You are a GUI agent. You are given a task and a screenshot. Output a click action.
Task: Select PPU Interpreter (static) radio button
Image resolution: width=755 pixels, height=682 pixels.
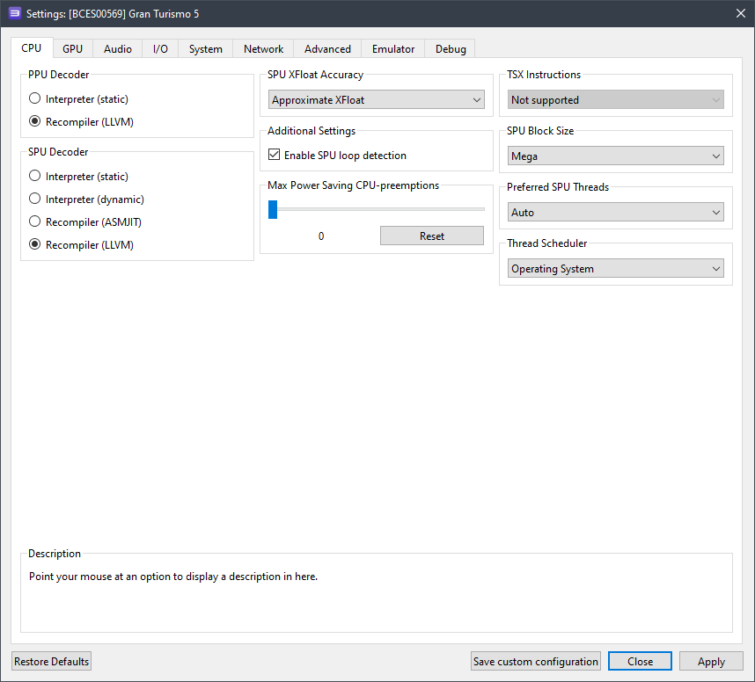[x=35, y=99]
